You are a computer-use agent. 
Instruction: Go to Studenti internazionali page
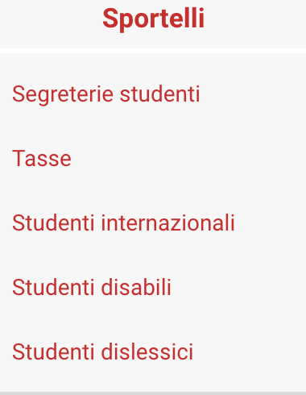click(x=123, y=223)
